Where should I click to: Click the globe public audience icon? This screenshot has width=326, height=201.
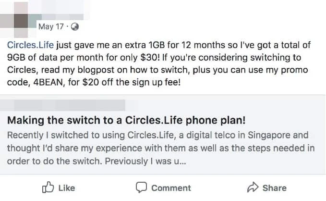point(74,26)
